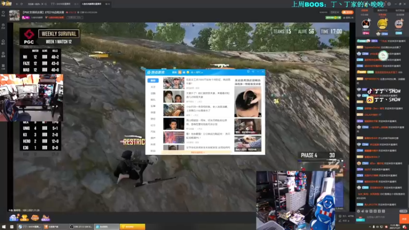Click the bottom ad image in news popup
The width and height of the screenshot is (409, 230).
(247, 143)
